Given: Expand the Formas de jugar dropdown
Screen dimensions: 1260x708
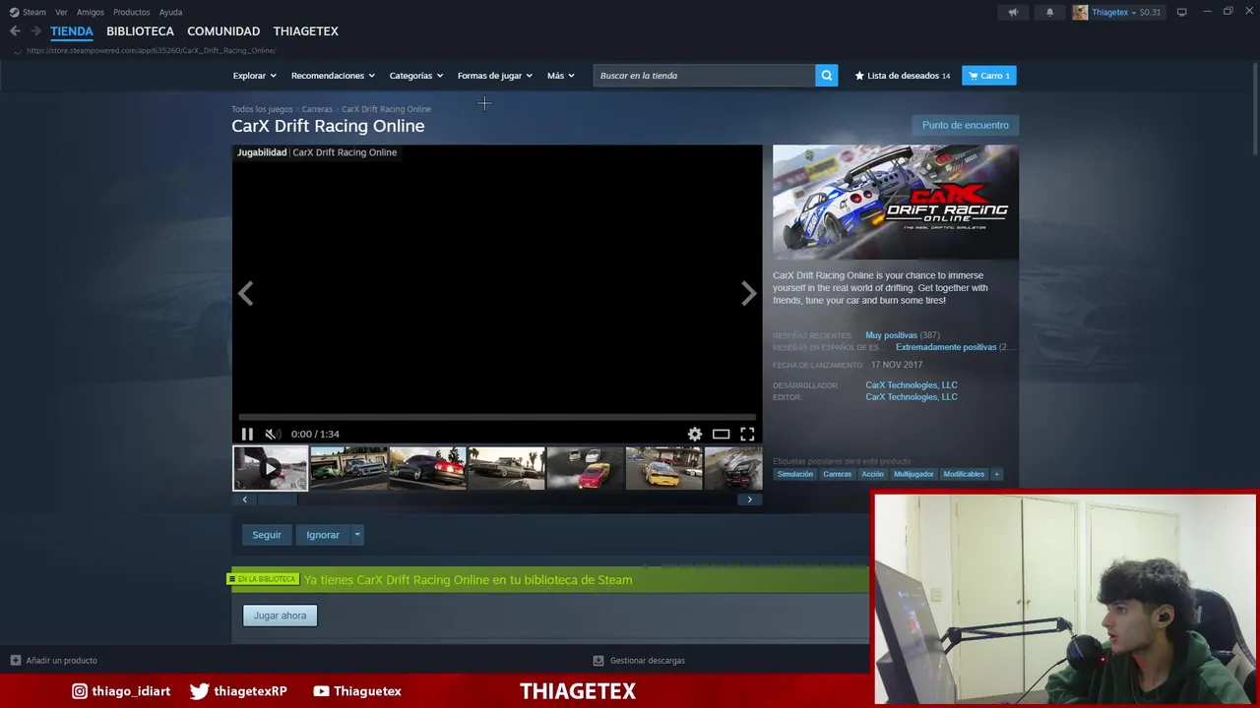Looking at the screenshot, I should 494,76.
